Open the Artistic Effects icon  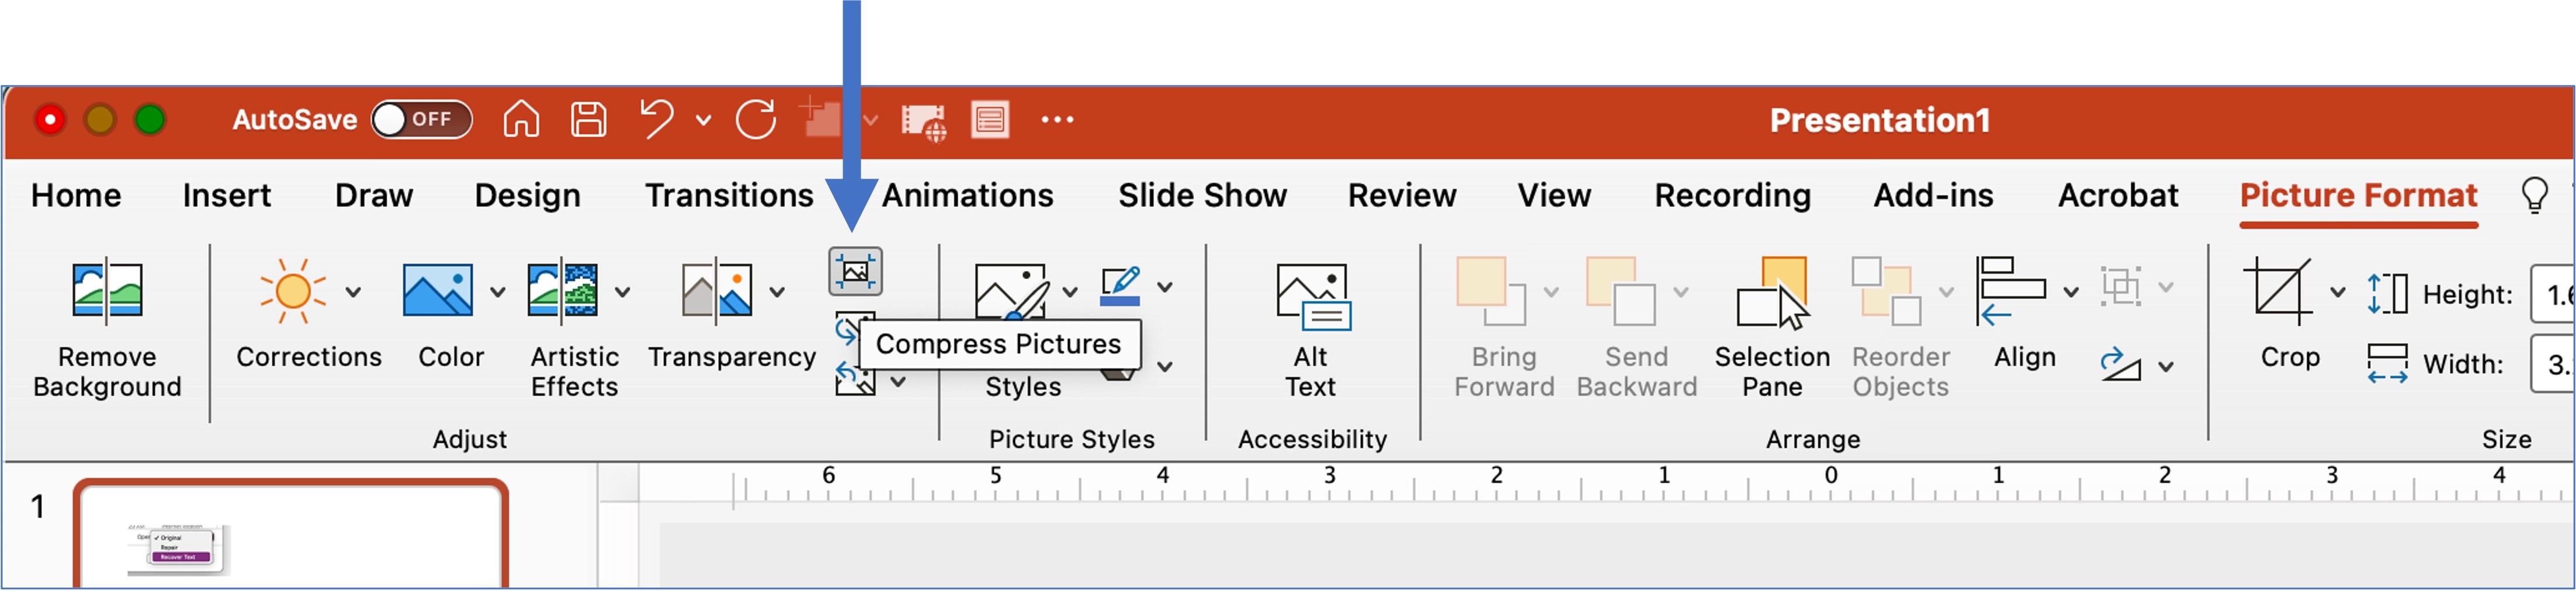coord(563,291)
